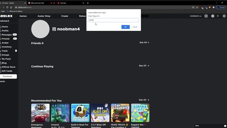Open the Build A Boat For Treasure thumbnail
227x128 pixels.
[x=80, y=113]
